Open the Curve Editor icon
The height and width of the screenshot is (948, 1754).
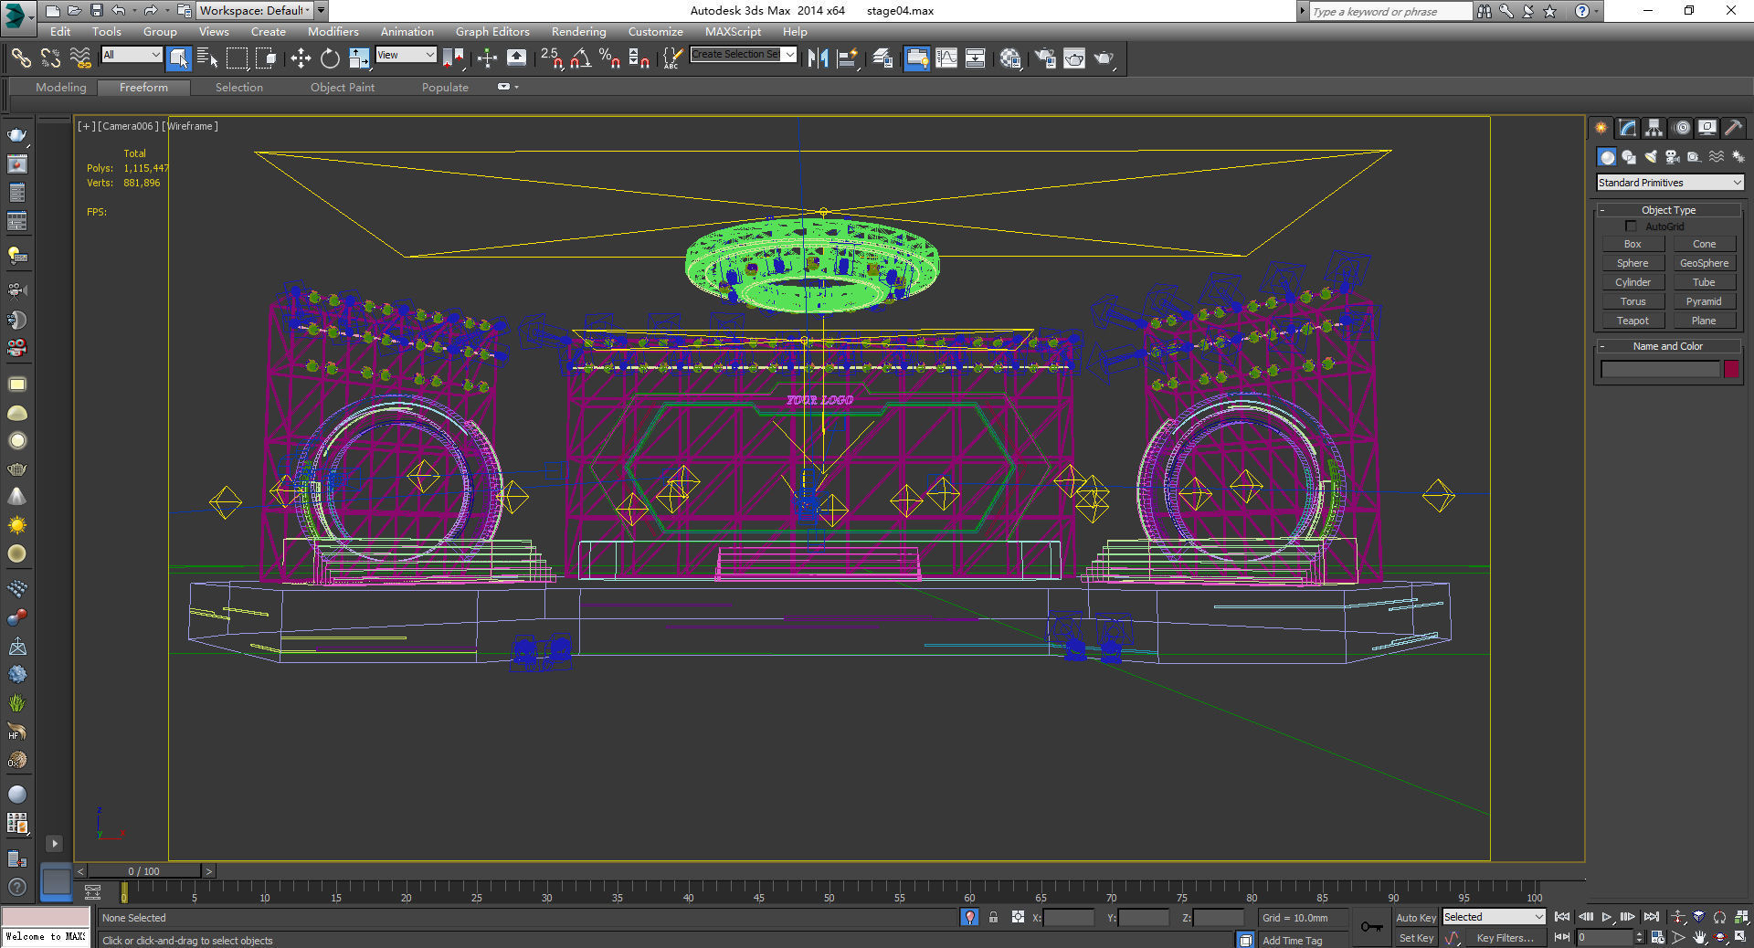(946, 58)
